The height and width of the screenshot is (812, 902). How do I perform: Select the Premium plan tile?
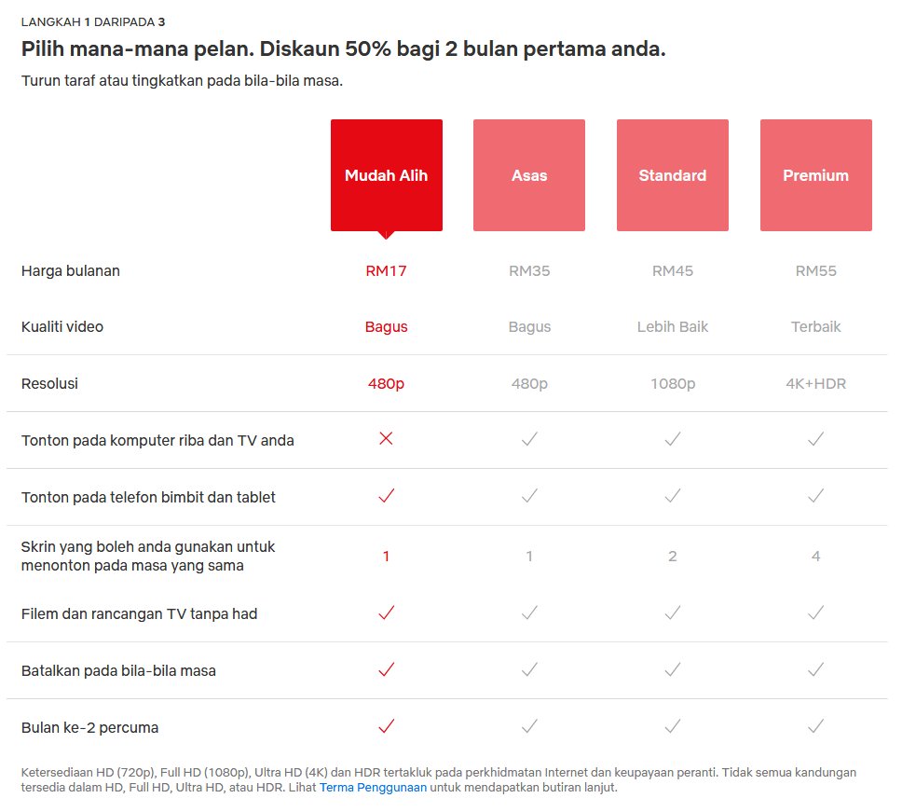tap(815, 175)
